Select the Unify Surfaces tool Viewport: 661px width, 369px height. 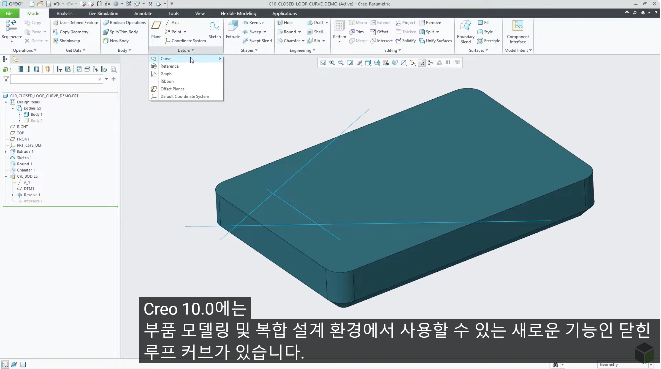click(x=435, y=41)
